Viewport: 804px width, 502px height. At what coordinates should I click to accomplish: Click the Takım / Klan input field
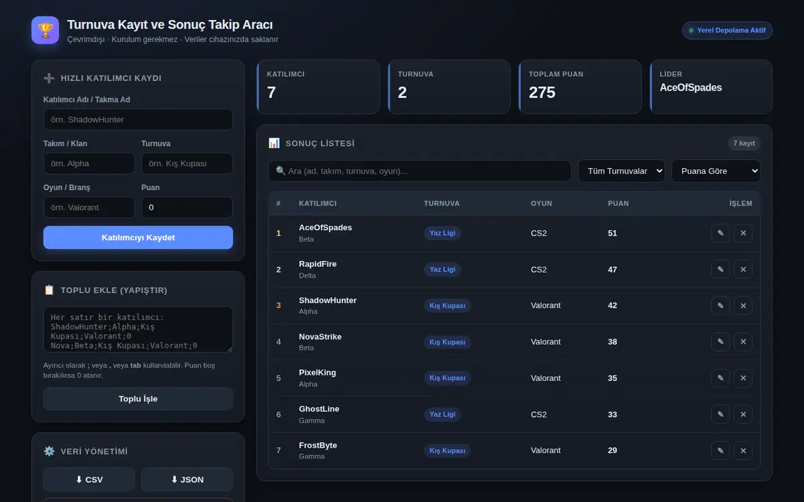pyautogui.click(x=89, y=163)
